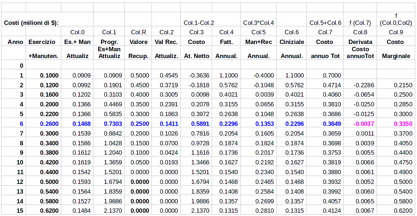Select the 'Costi (milioni di $):' title cell
This screenshot has width=417, height=216.
point(31,23)
